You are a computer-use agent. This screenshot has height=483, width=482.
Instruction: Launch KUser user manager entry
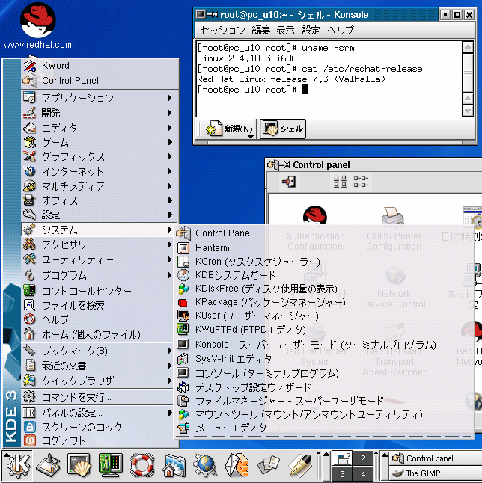(324, 316)
